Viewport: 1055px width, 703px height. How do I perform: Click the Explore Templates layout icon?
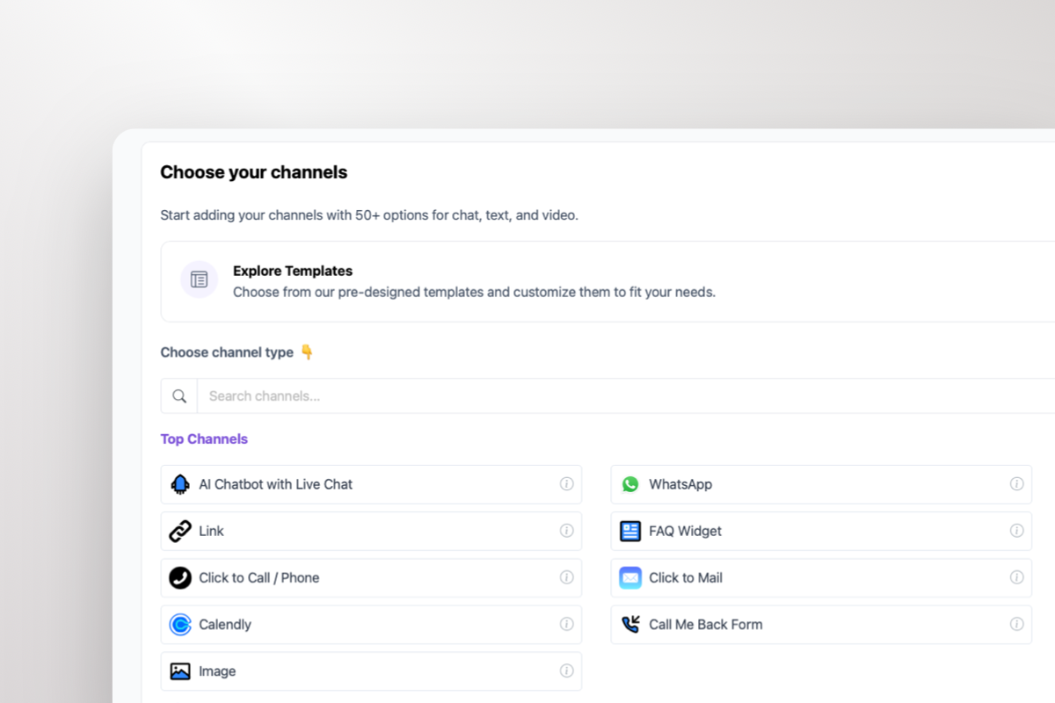click(x=200, y=279)
